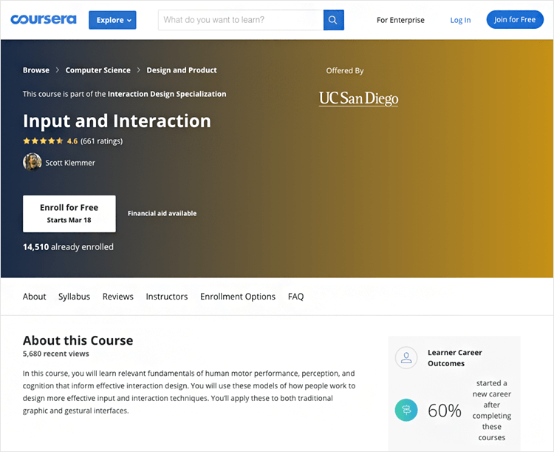Image resolution: width=554 pixels, height=452 pixels.
Task: Click Scott Klemmer's avatar photo
Action: point(33,162)
